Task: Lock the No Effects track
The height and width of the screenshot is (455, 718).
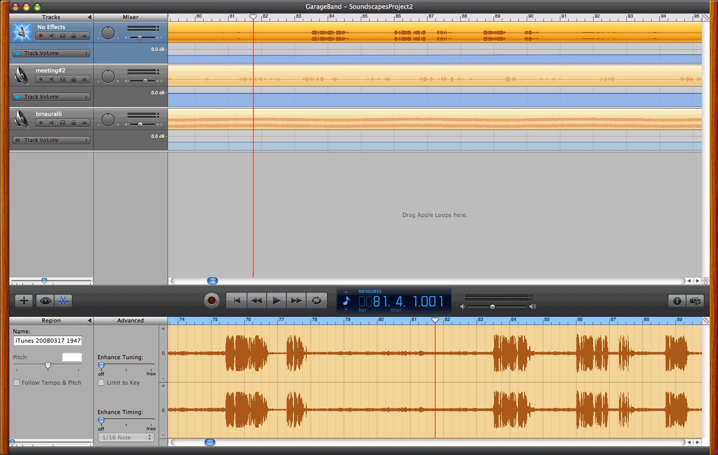Action: pyautogui.click(x=74, y=36)
